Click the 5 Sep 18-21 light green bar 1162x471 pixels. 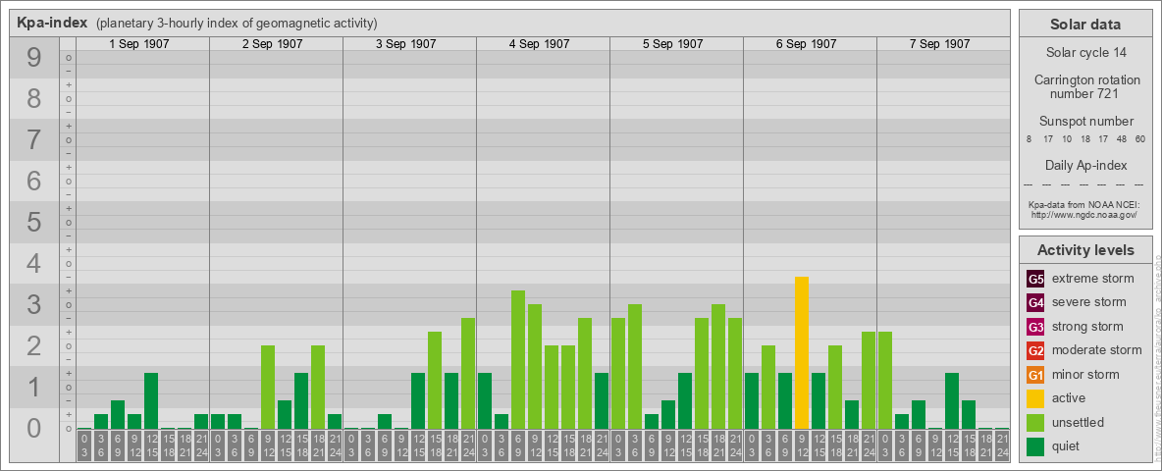point(718,367)
